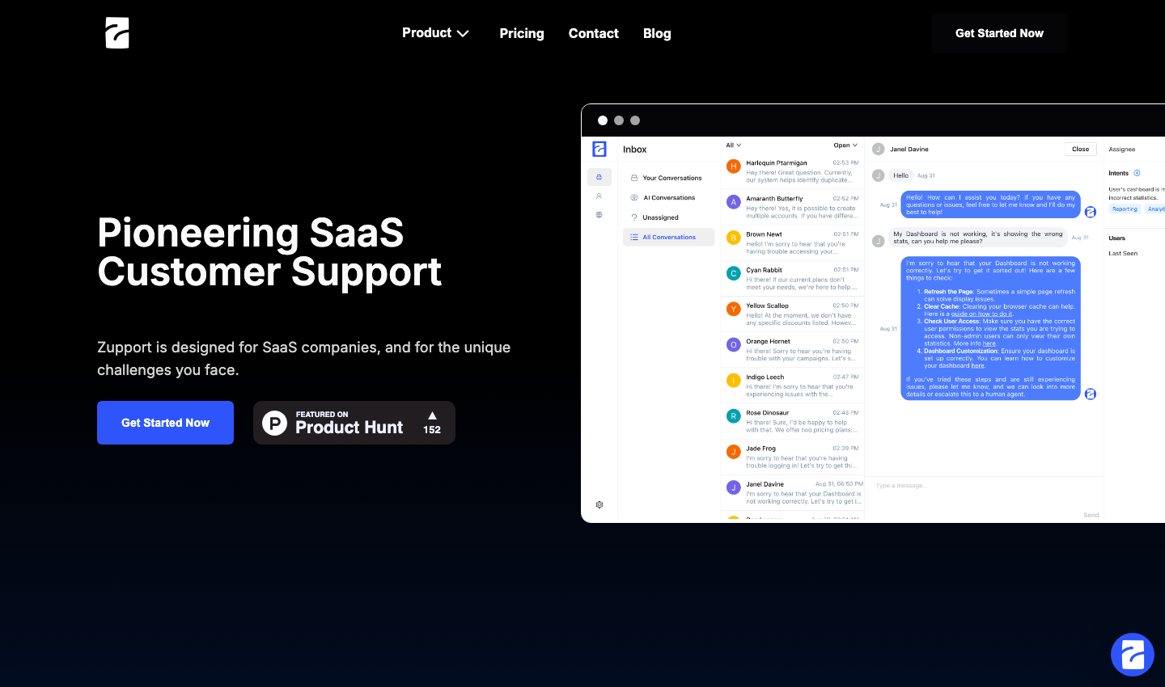Click the Zupport logo inside the app mockup

click(x=599, y=149)
